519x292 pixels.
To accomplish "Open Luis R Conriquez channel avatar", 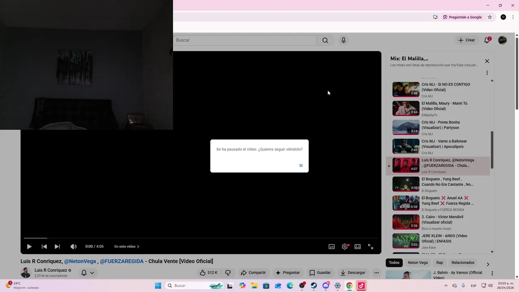I will (x=26, y=273).
